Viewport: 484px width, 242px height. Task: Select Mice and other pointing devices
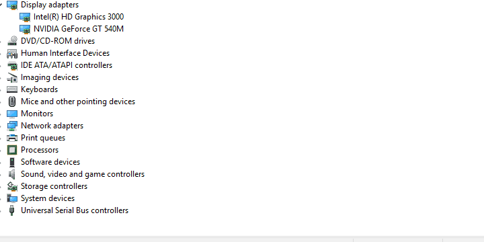[78, 102]
